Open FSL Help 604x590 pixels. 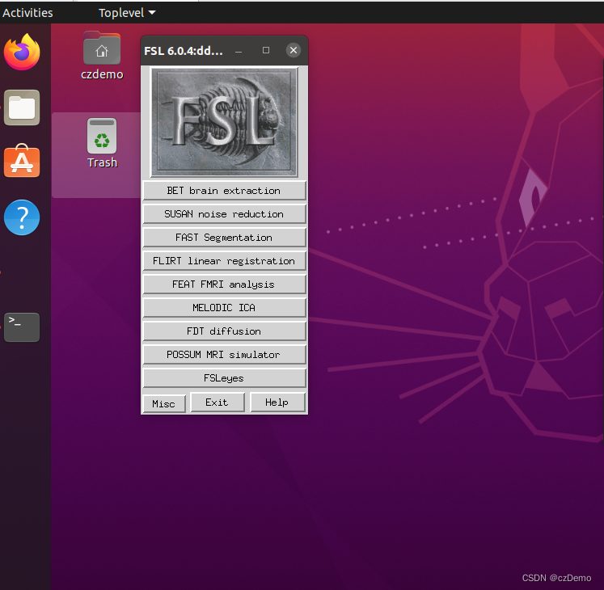[277, 402]
